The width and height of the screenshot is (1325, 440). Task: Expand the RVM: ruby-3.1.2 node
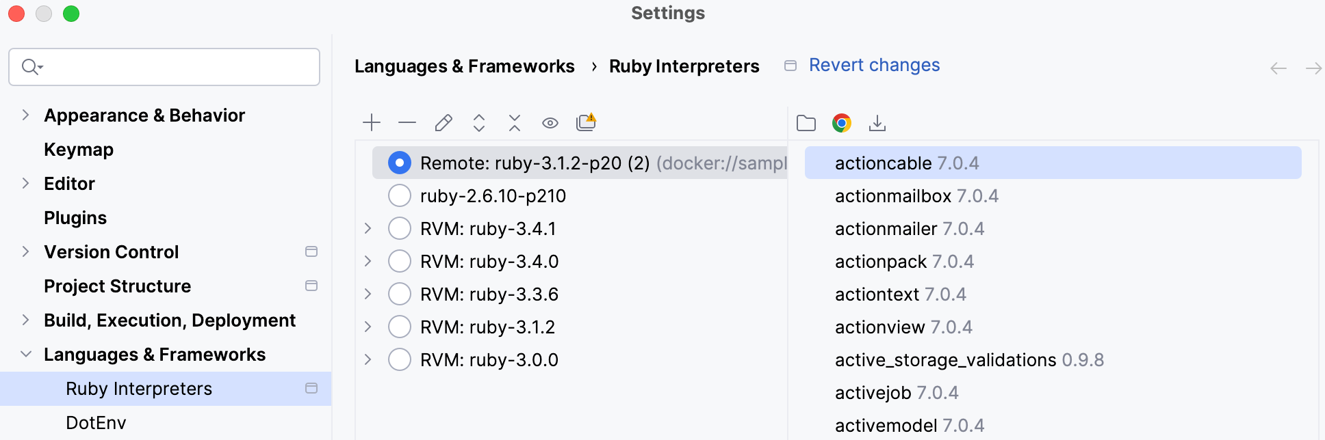click(x=367, y=327)
